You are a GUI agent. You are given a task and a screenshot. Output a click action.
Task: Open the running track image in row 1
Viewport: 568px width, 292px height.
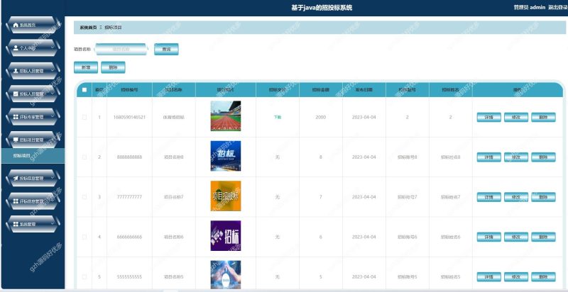[225, 116]
